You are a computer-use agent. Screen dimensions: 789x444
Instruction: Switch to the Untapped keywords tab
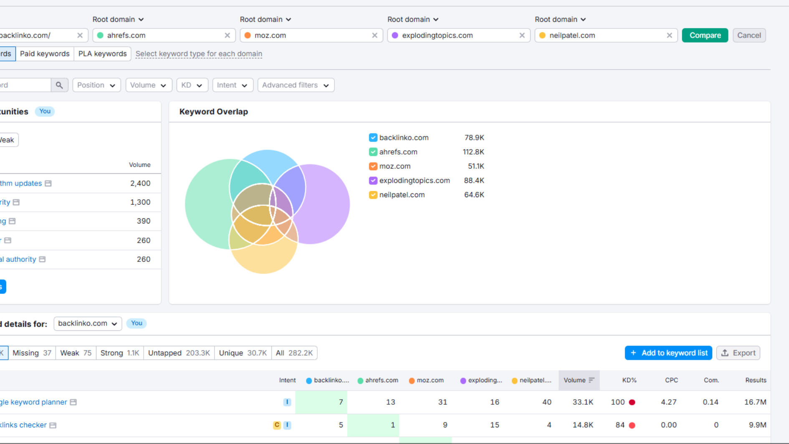pos(179,353)
